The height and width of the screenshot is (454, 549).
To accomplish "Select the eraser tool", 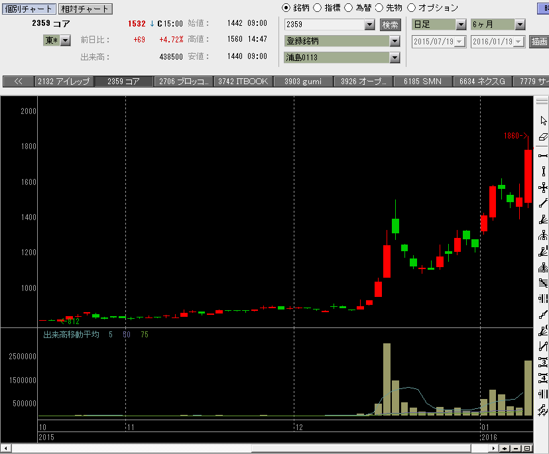I will [x=543, y=137].
